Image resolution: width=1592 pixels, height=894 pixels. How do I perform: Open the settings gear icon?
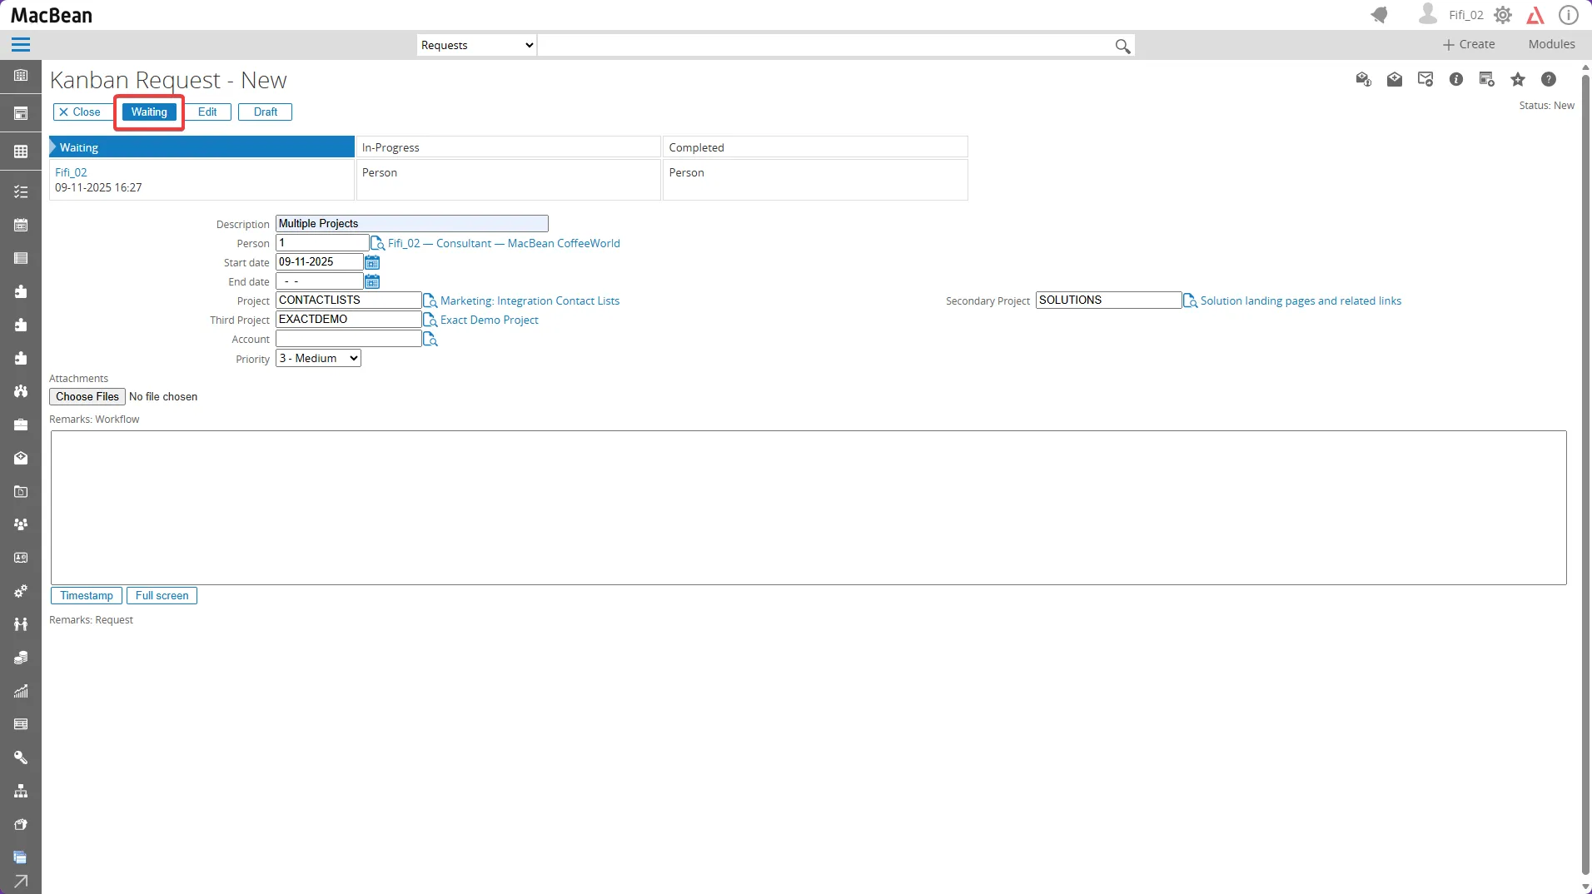pyautogui.click(x=1503, y=15)
